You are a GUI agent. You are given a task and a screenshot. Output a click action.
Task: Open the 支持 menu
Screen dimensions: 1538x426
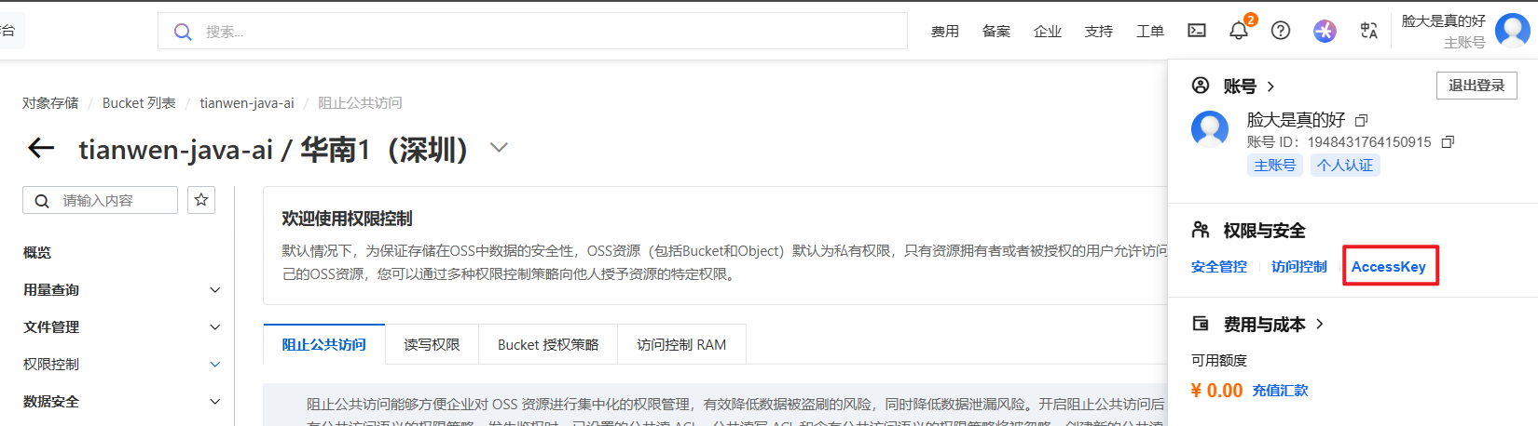point(1099,32)
